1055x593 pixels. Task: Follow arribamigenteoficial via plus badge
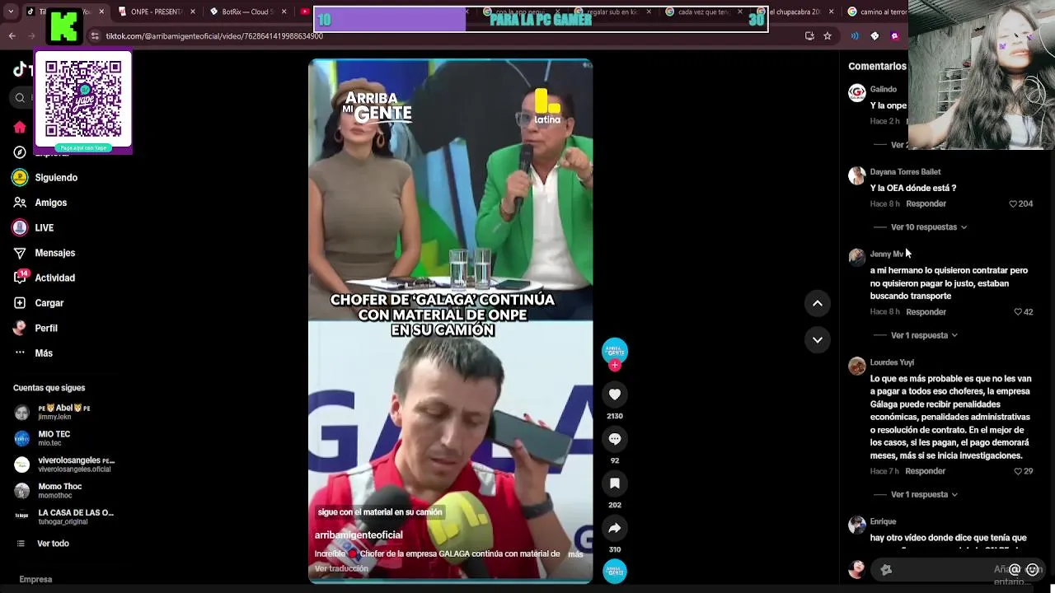click(615, 365)
